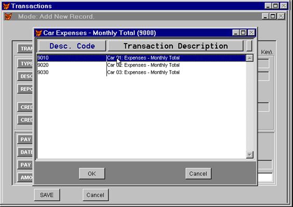
Task: Click the fox icon in the Transactions title bar
Action: (x=6, y=6)
